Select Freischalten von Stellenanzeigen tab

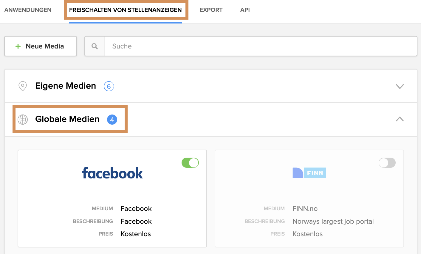click(x=125, y=10)
